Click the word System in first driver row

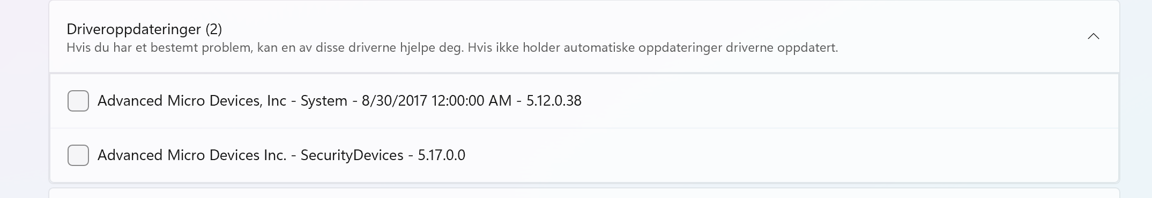tap(324, 101)
